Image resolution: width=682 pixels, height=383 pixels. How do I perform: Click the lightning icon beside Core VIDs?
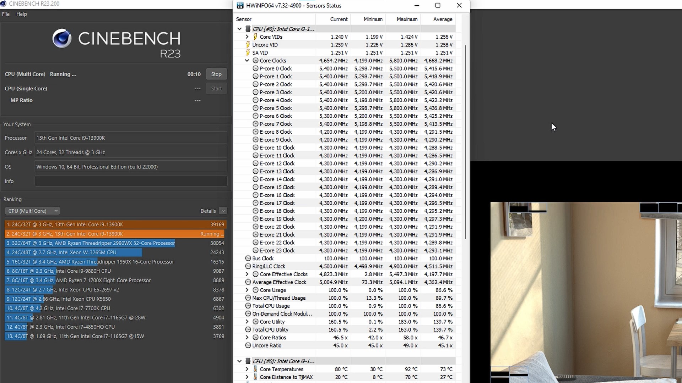click(255, 37)
